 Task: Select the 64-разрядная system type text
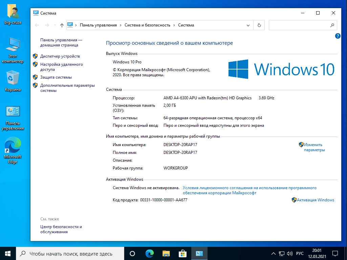[x=213, y=118]
